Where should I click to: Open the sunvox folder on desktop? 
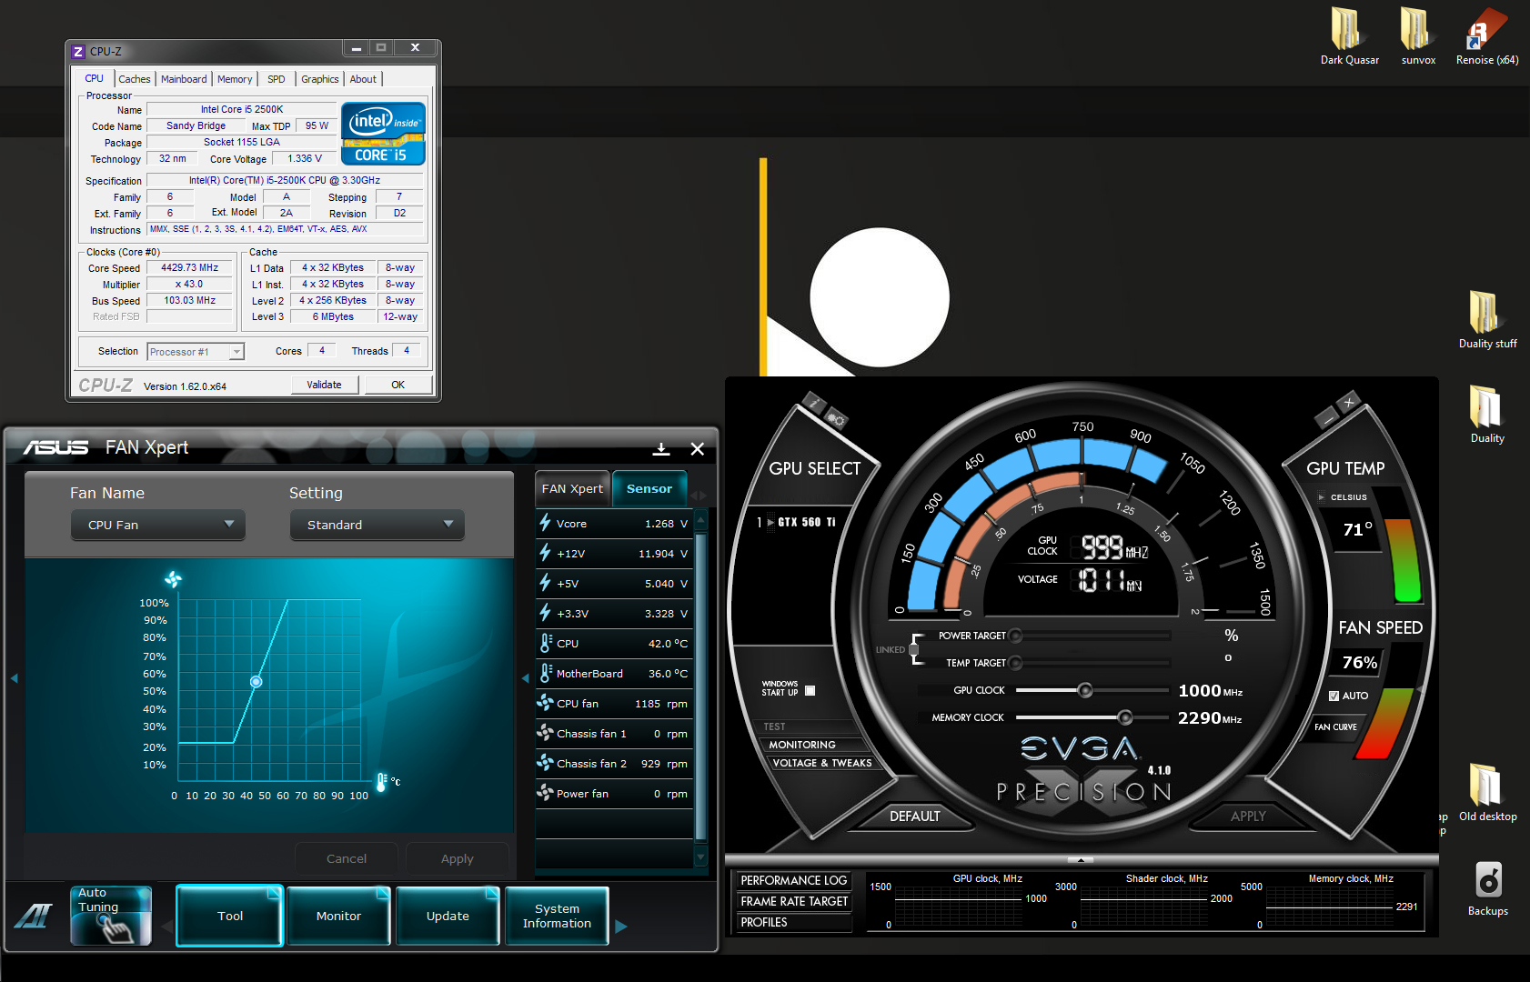pyautogui.click(x=1418, y=36)
